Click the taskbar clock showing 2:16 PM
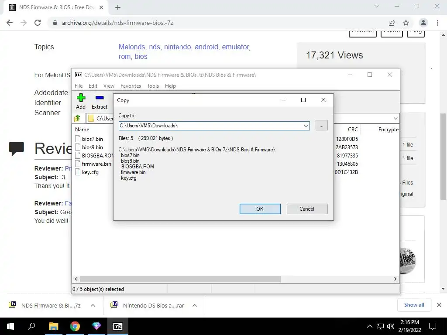The image size is (447, 335). (409, 326)
